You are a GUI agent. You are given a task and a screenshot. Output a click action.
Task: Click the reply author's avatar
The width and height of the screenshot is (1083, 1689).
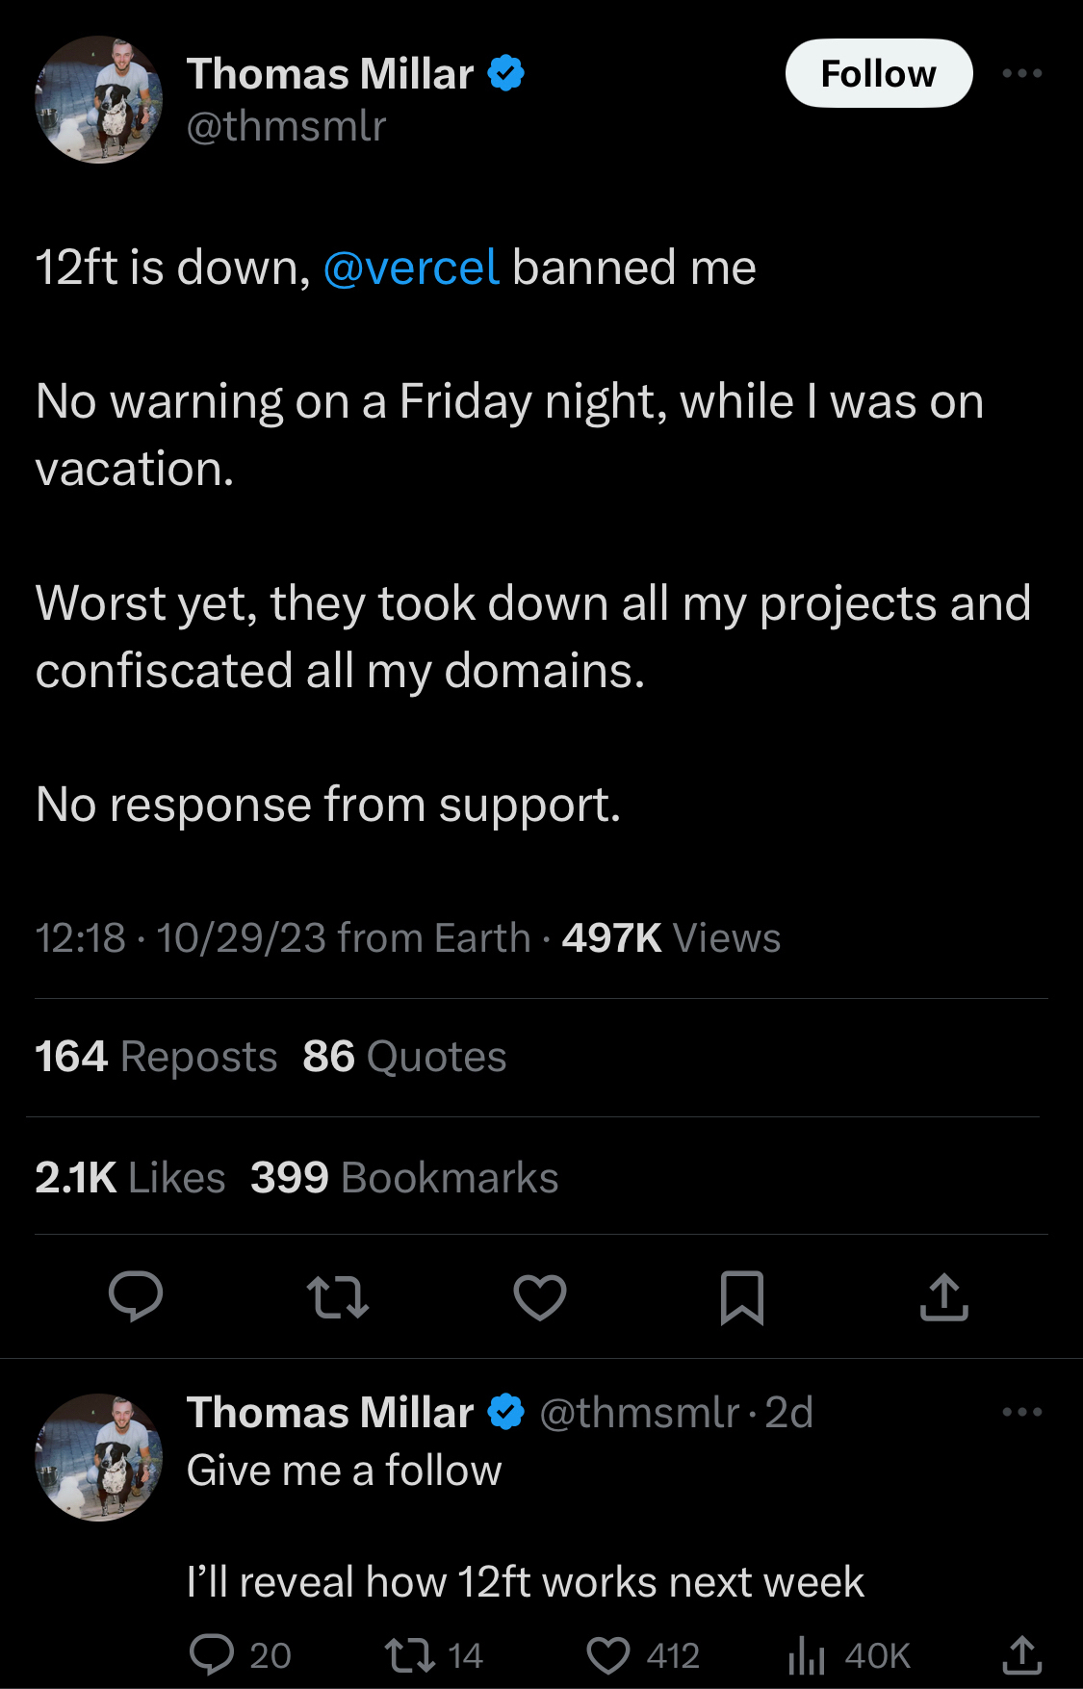[98, 1457]
